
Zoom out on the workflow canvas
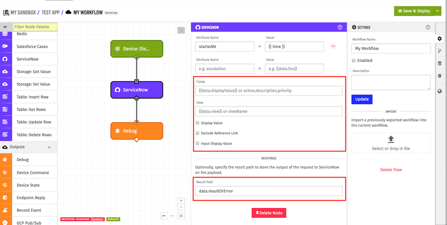coord(181,207)
